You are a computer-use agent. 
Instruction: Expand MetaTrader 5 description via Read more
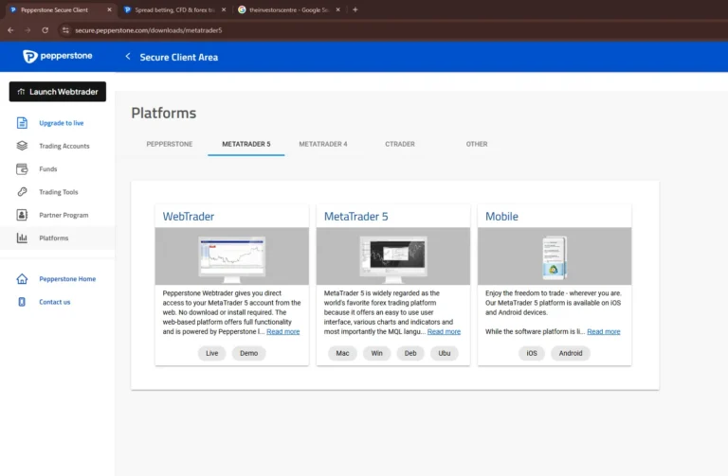pos(444,332)
